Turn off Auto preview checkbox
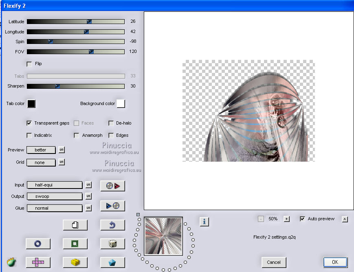The width and height of the screenshot is (354, 272). 302,219
